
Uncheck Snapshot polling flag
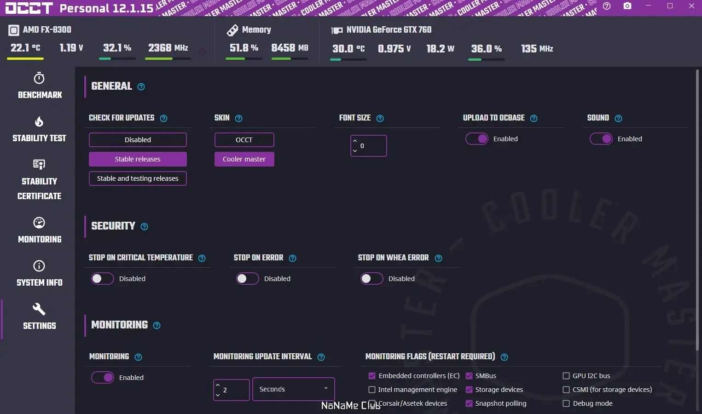(x=469, y=403)
